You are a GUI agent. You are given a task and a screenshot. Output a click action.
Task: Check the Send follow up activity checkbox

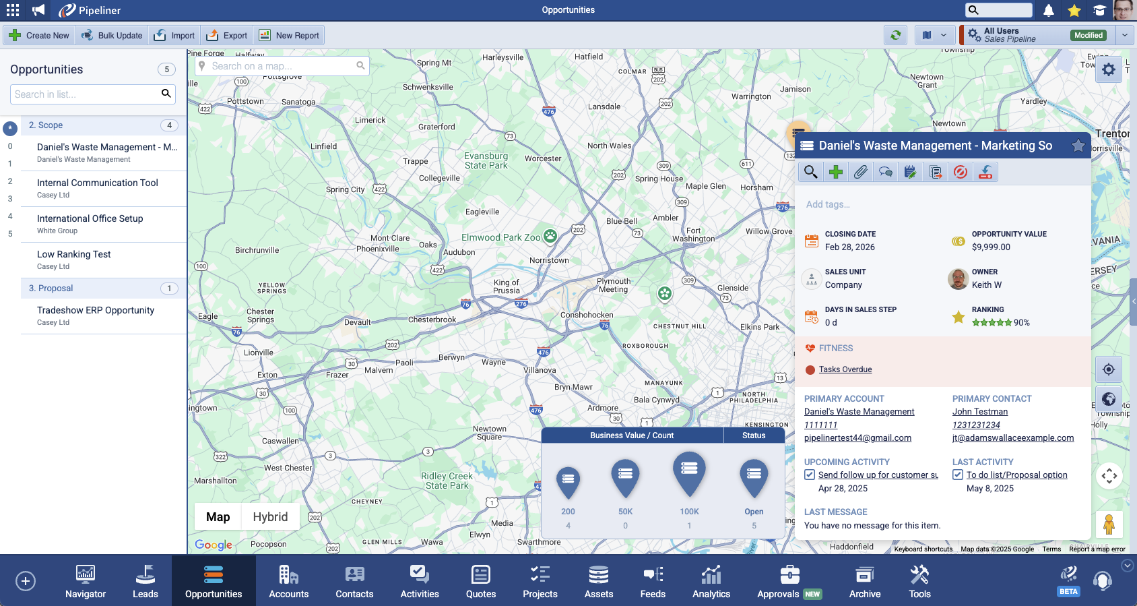pos(810,475)
